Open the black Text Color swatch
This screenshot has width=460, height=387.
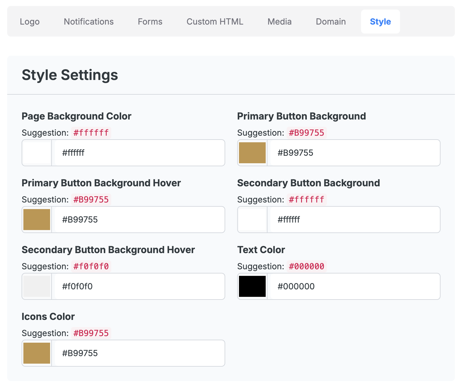[252, 286]
